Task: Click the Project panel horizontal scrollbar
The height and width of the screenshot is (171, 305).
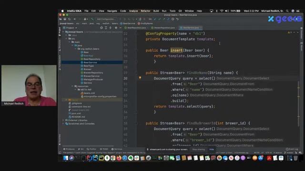Action: point(88,146)
